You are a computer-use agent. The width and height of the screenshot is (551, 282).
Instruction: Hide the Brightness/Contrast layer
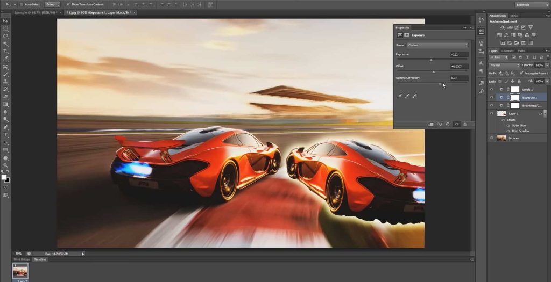[x=492, y=105]
